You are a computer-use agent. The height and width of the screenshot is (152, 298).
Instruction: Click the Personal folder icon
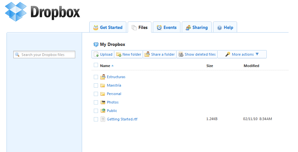tap(103, 94)
